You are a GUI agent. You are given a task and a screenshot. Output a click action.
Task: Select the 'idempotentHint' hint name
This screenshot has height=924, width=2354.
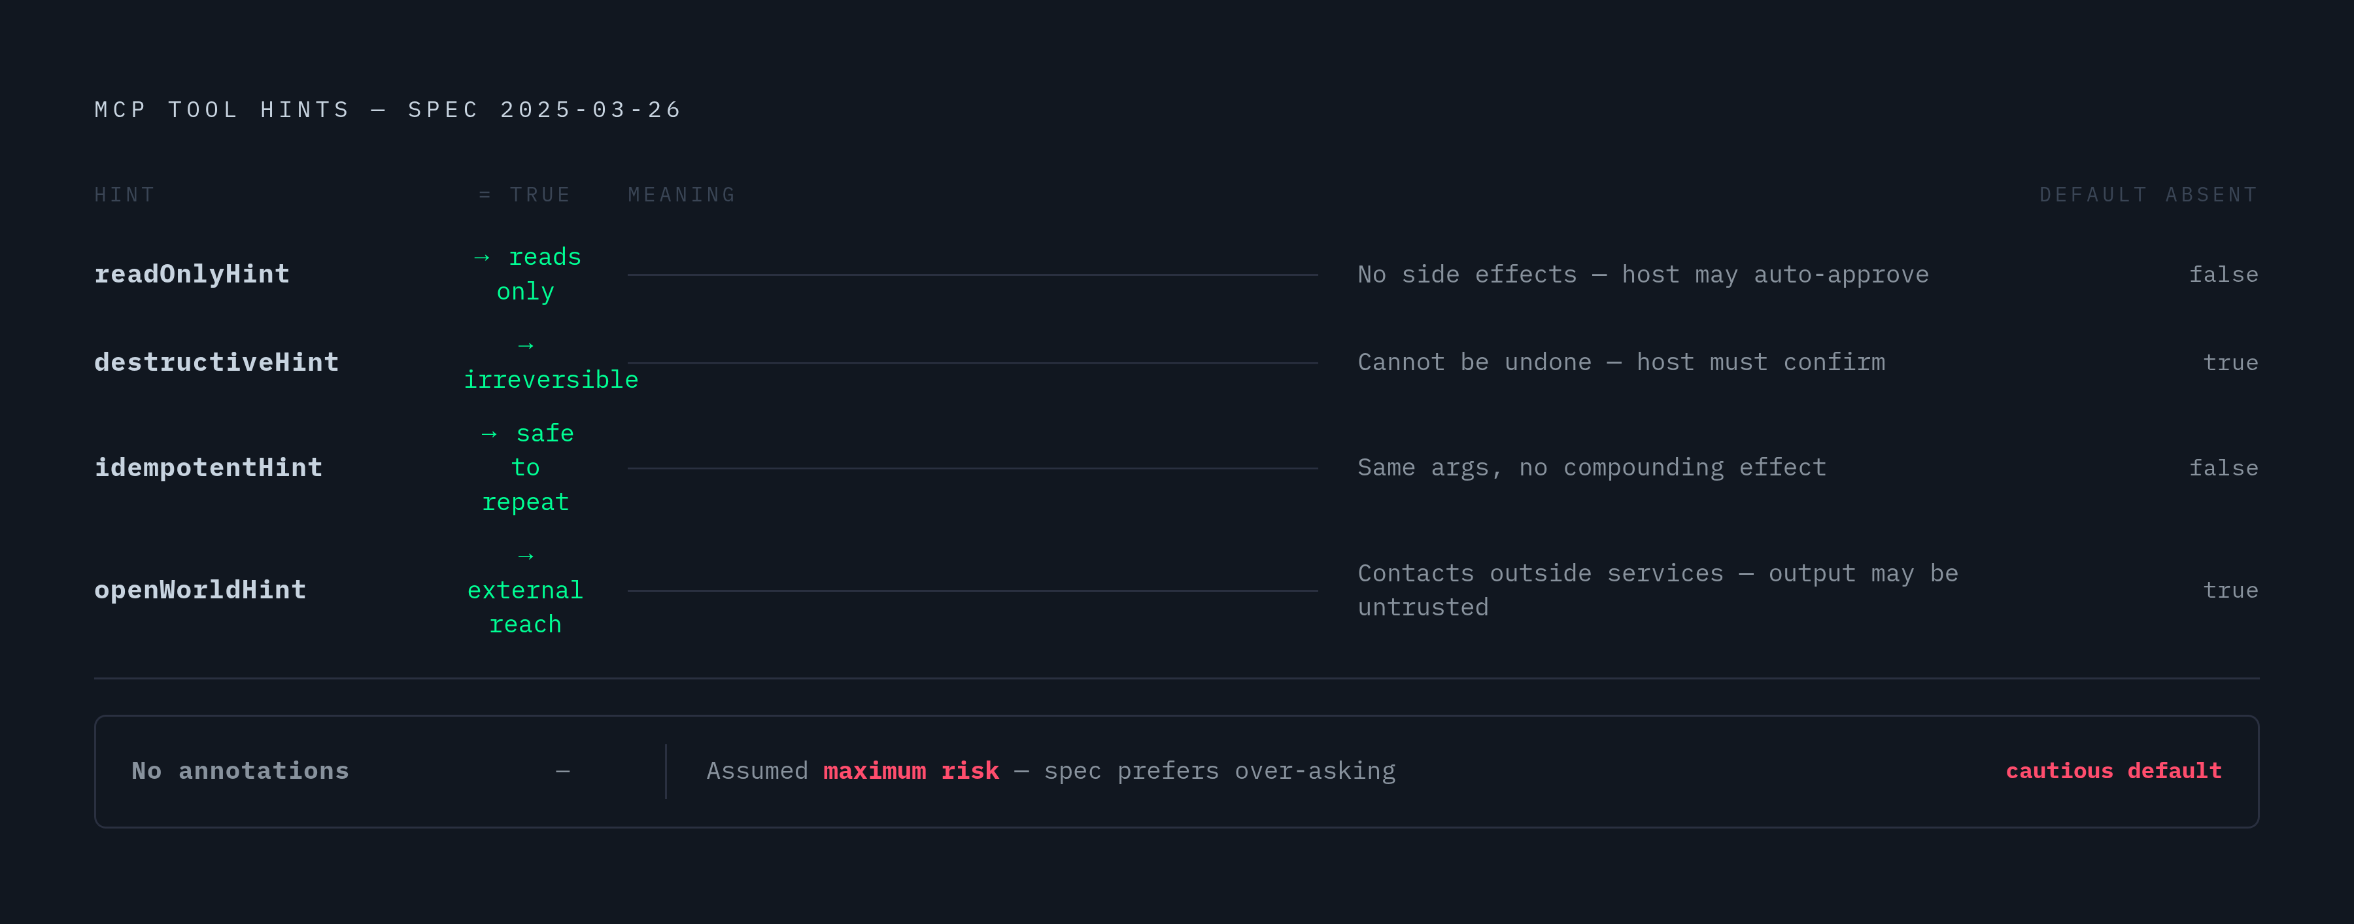click(209, 468)
